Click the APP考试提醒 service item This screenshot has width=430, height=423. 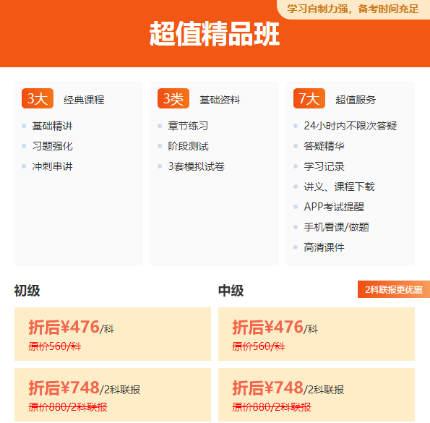point(334,207)
